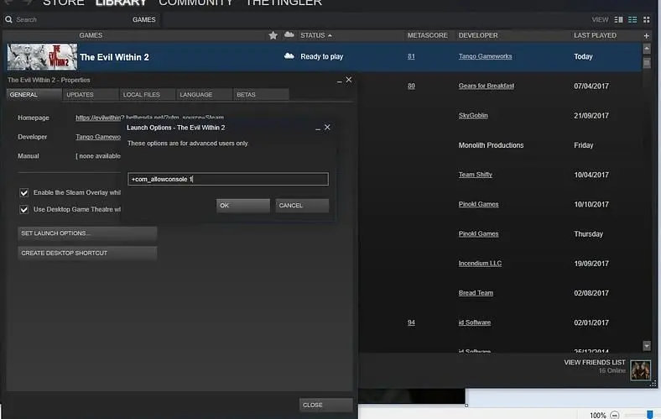Click Monolith Productions developer text

pyautogui.click(x=491, y=145)
